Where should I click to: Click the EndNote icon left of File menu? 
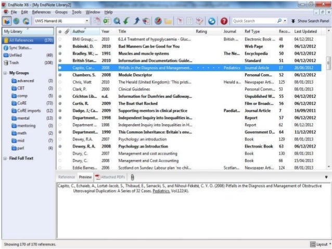6,12
